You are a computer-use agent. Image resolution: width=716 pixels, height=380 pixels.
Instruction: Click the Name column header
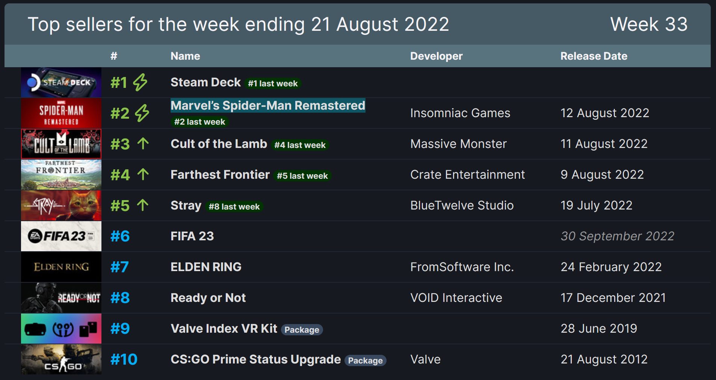point(185,56)
